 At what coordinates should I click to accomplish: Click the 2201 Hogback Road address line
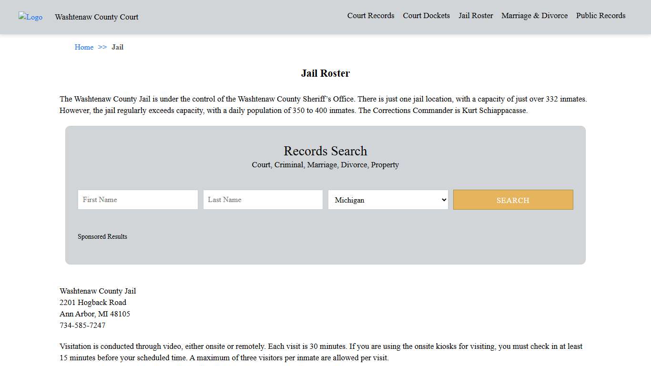pos(93,303)
